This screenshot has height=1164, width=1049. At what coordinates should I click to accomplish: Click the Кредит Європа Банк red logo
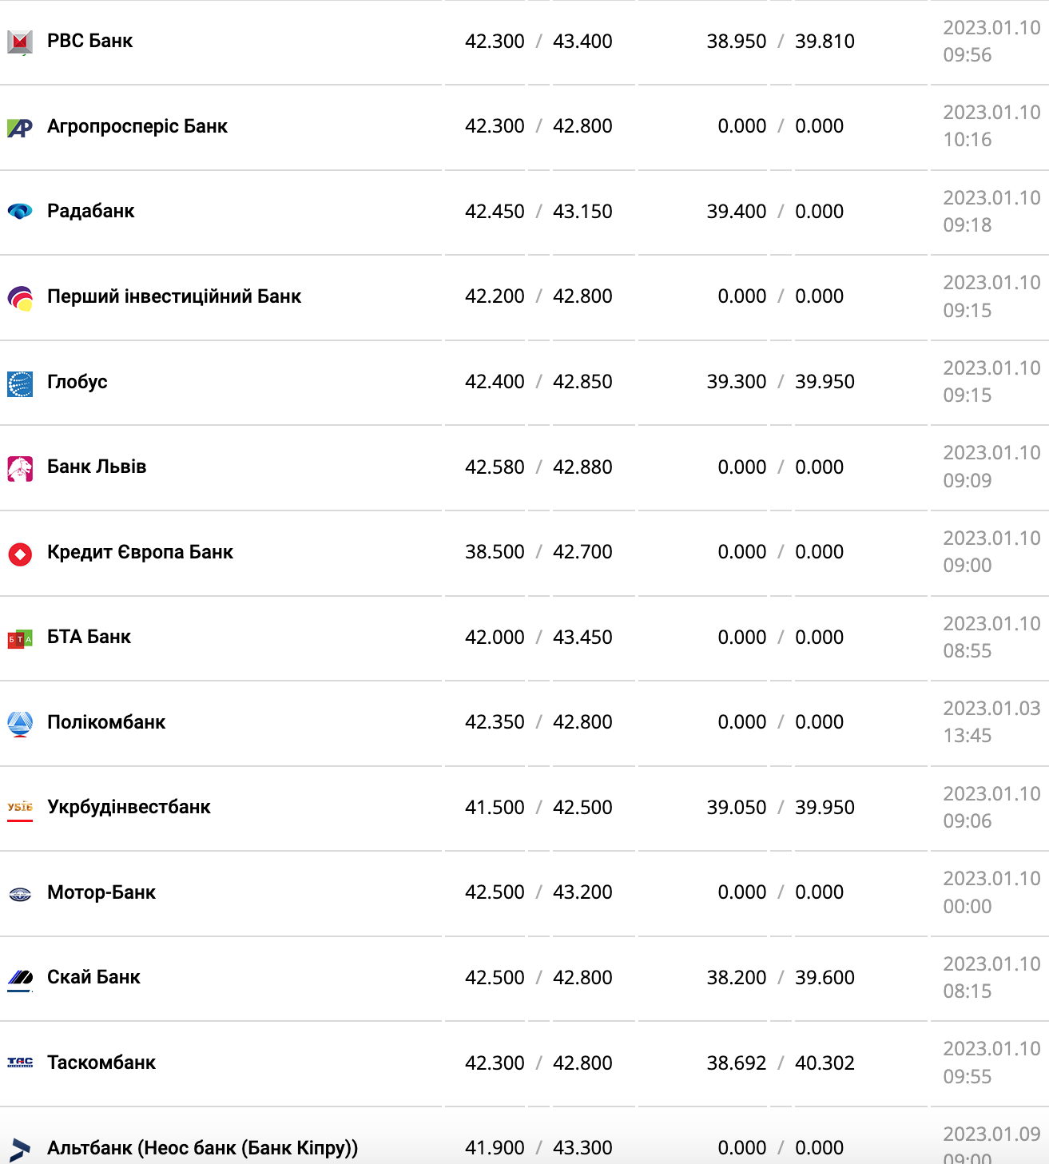click(20, 554)
